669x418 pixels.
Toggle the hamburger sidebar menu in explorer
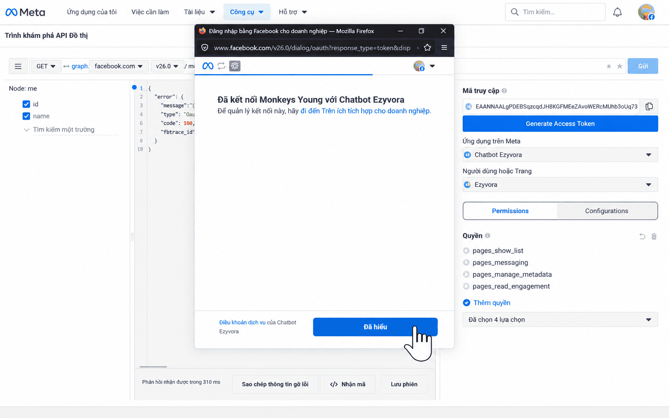click(18, 66)
